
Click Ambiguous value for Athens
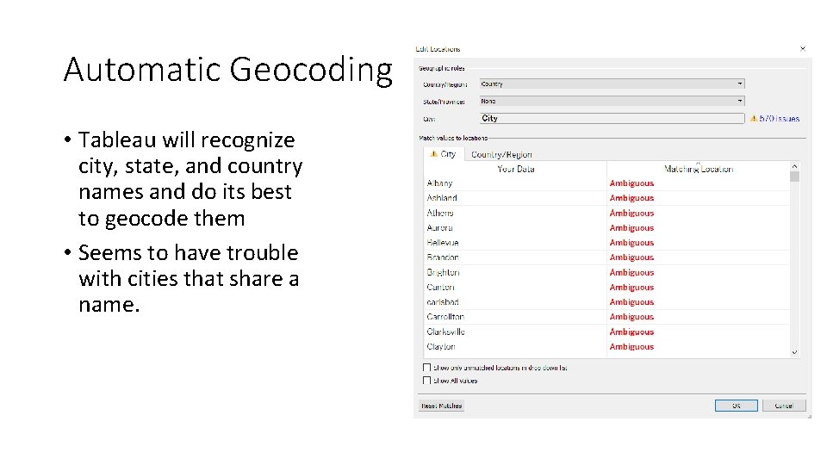[631, 213]
